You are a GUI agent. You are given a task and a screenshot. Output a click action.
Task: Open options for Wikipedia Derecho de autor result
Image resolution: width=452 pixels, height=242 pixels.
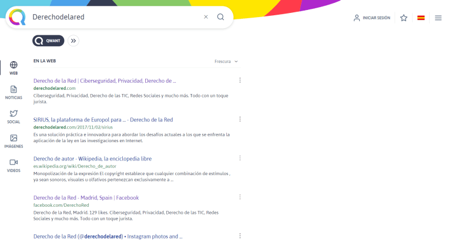click(x=240, y=158)
